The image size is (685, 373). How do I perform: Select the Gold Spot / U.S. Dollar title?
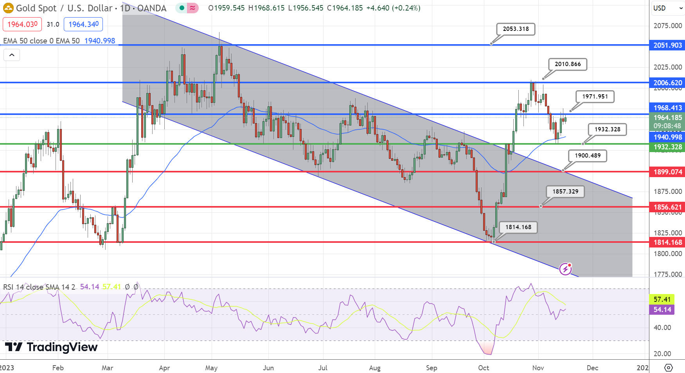[64, 8]
